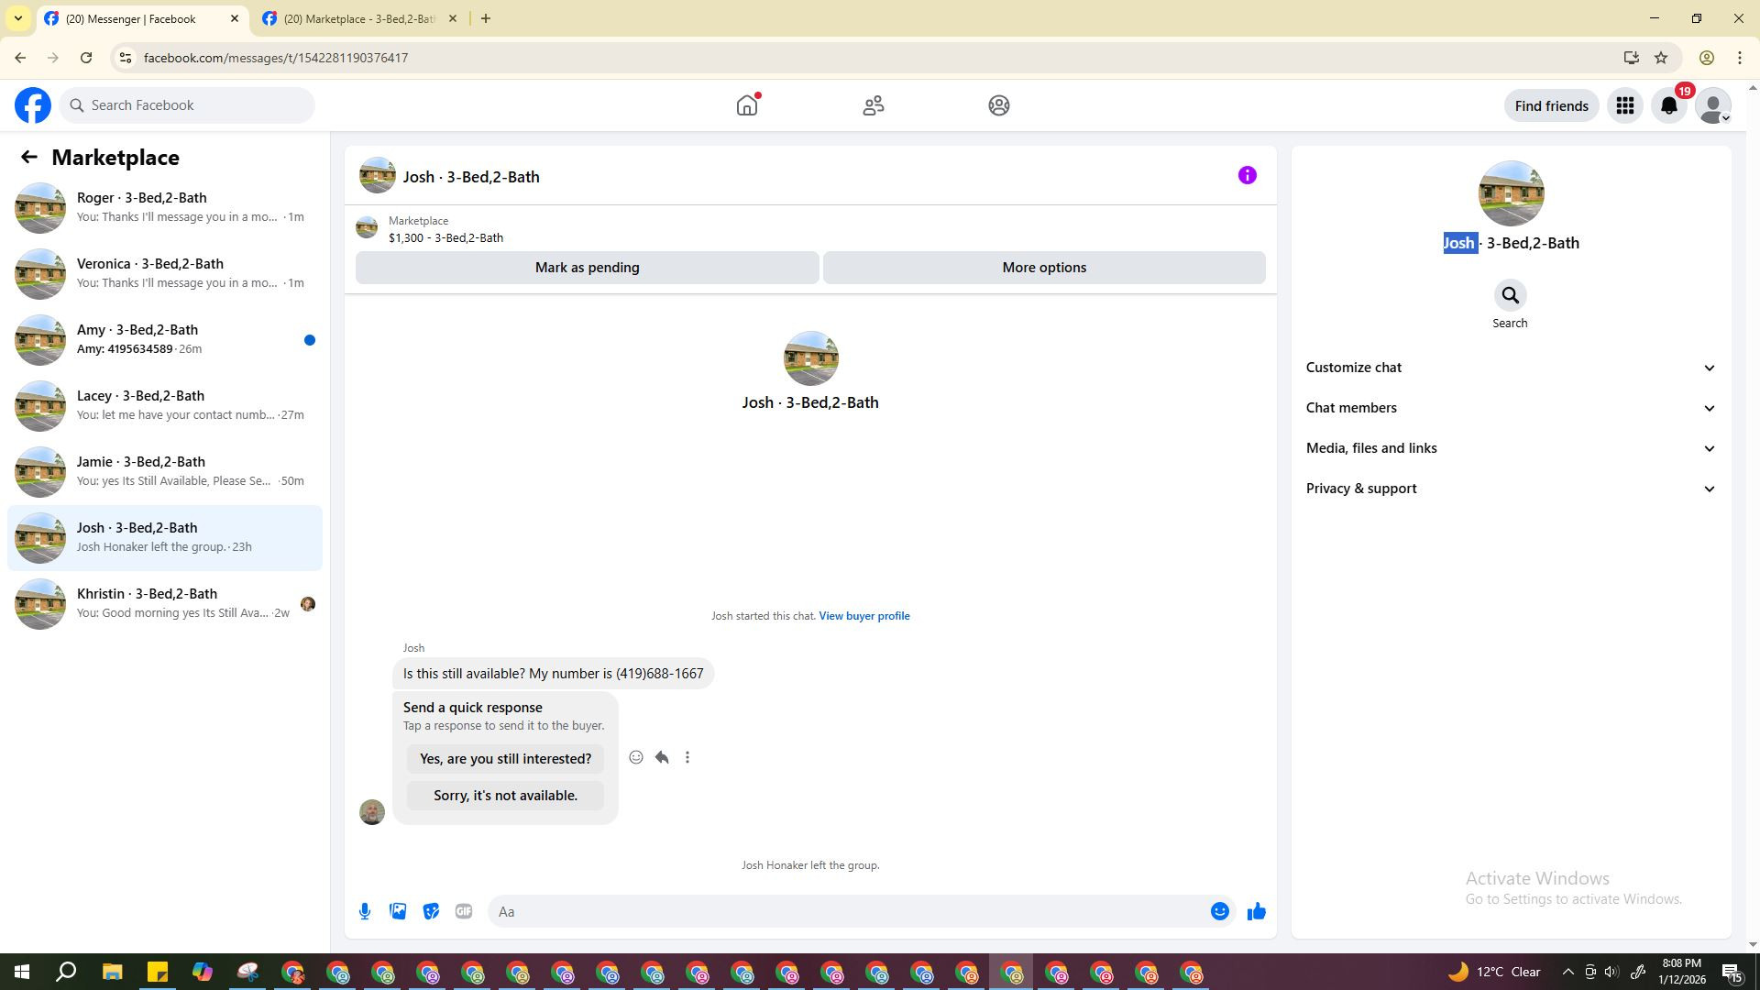Screen dimensions: 1760x990
Task: Click the Mark as pending button
Action: [587, 268]
